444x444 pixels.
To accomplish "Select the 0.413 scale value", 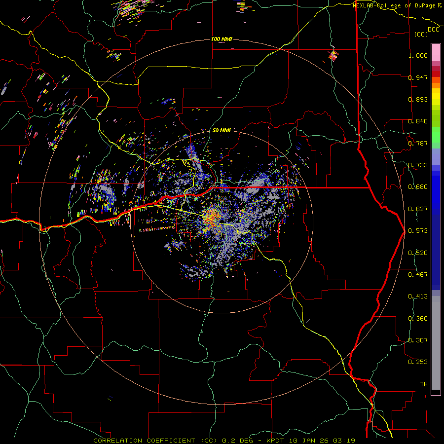I will (x=418, y=296).
